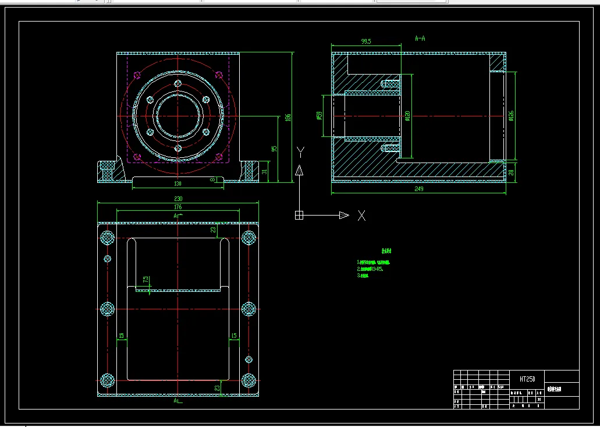The width and height of the screenshot is (600, 427).
Task: Click the UCS origin square icon
Action: [x=299, y=216]
